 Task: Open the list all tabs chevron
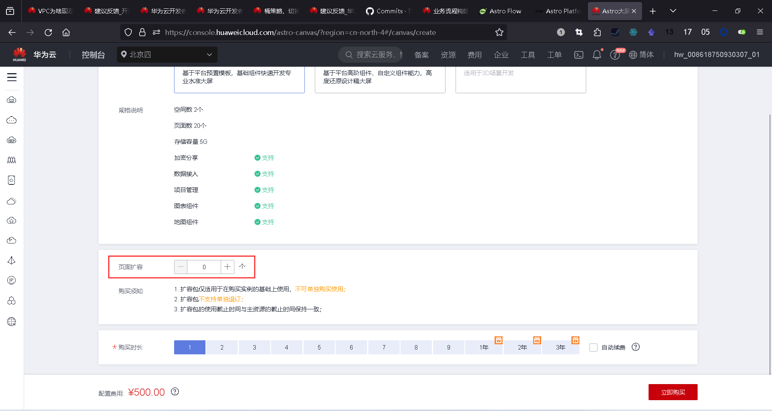673,11
